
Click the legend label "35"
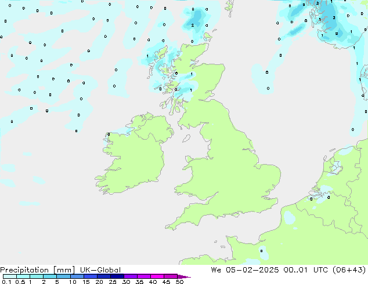tap(139, 282)
